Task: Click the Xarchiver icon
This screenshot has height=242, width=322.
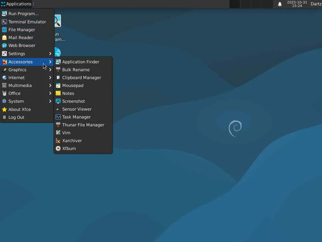Action: pos(58,141)
